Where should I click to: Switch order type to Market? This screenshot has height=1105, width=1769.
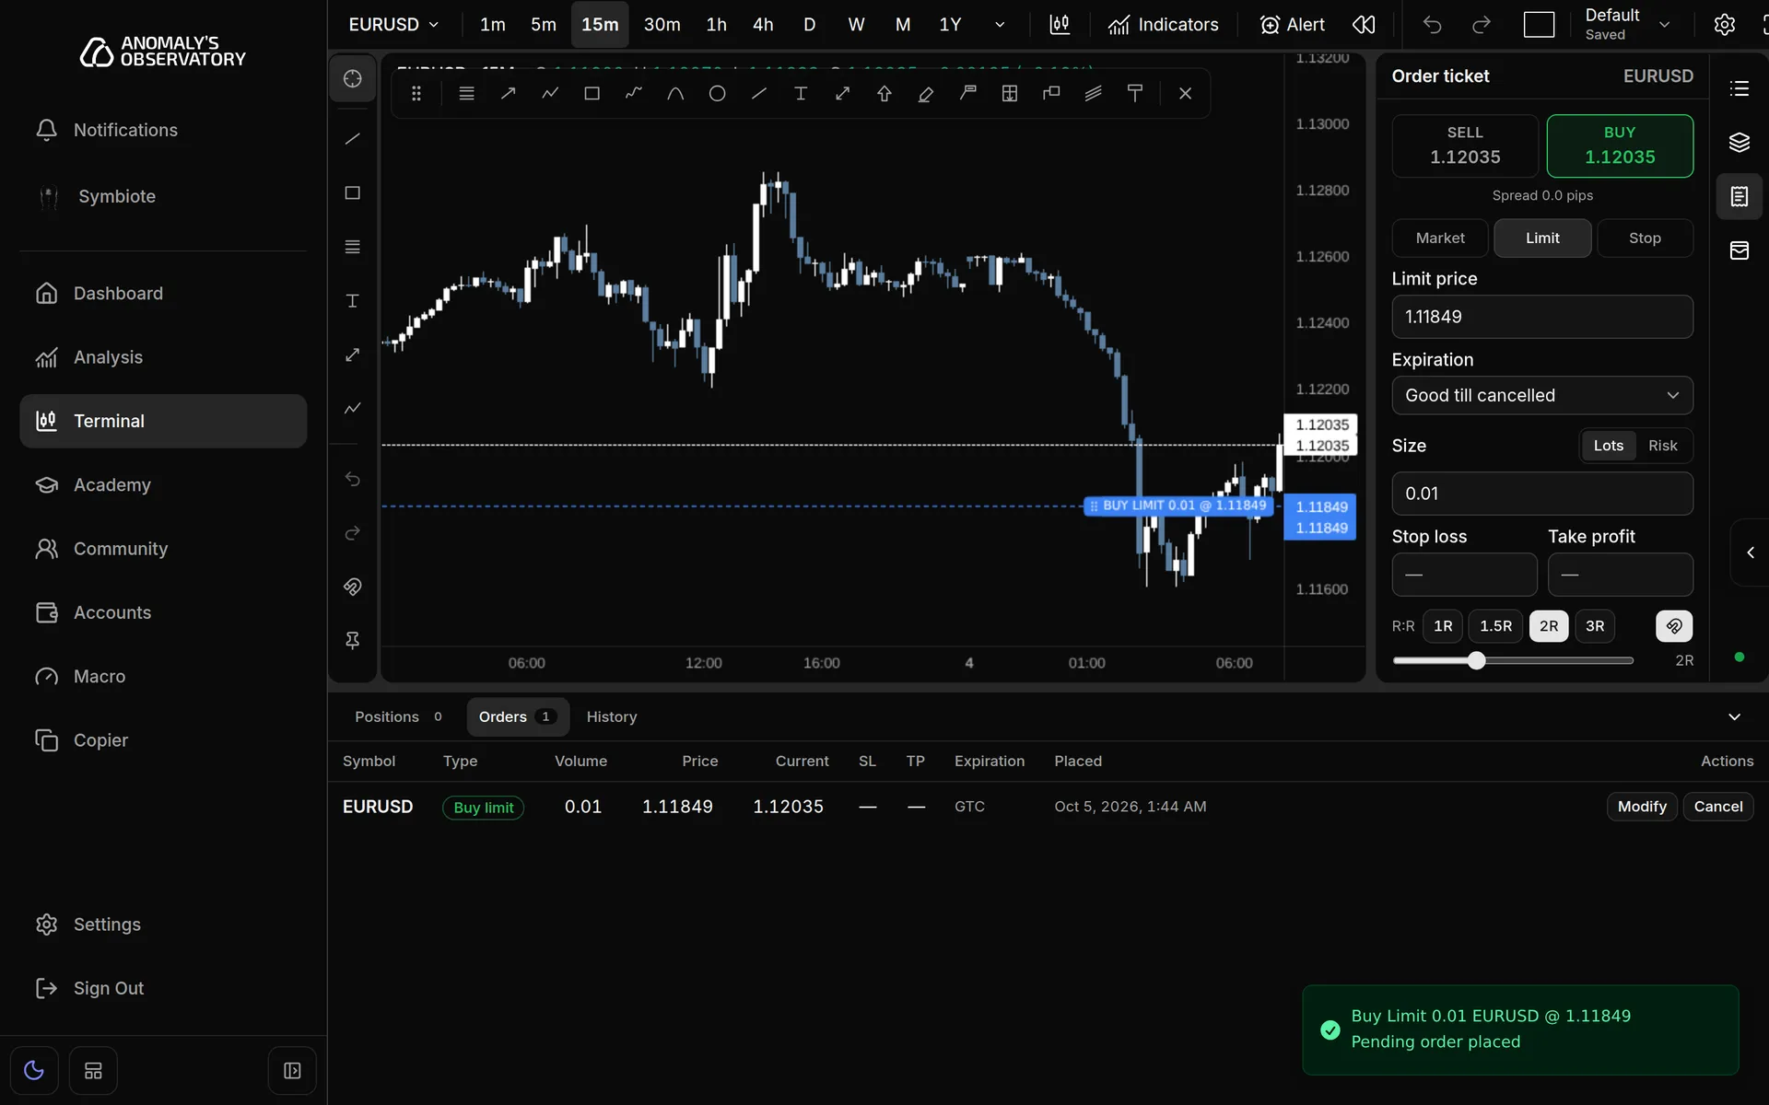tap(1439, 238)
